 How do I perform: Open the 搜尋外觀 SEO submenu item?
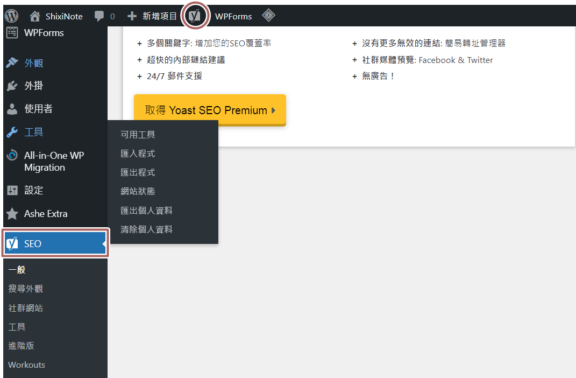26,289
